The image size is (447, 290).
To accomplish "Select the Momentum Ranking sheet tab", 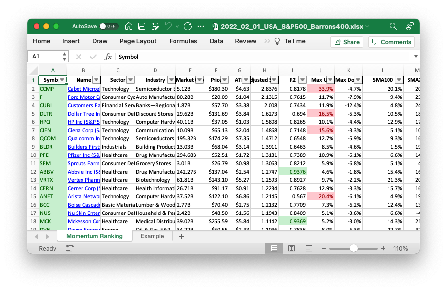I will click(x=95, y=236).
